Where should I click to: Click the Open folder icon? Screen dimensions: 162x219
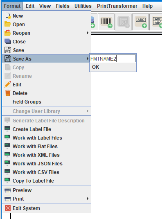[8, 24]
